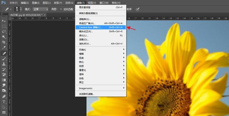Click the Photoshop Ps logo

click(x=4, y=3)
